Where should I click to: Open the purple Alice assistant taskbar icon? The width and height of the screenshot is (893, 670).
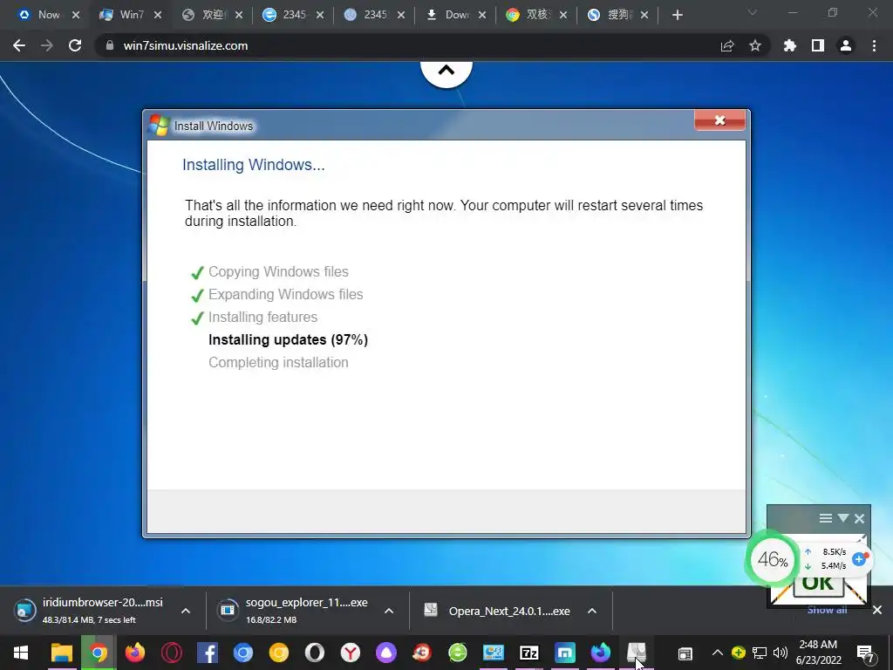point(386,653)
